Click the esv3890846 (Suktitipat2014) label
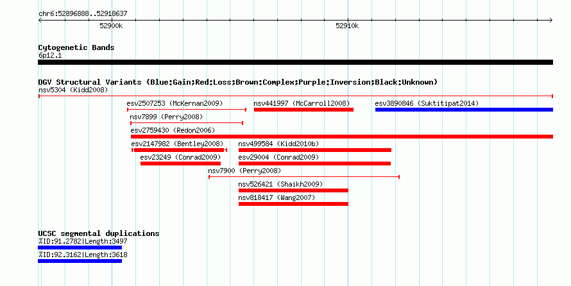This screenshot has width=571, height=286. (427, 103)
